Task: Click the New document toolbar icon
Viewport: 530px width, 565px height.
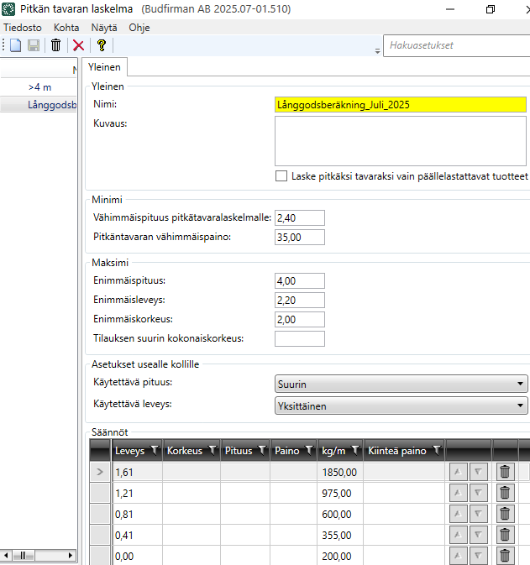Action: click(x=16, y=45)
